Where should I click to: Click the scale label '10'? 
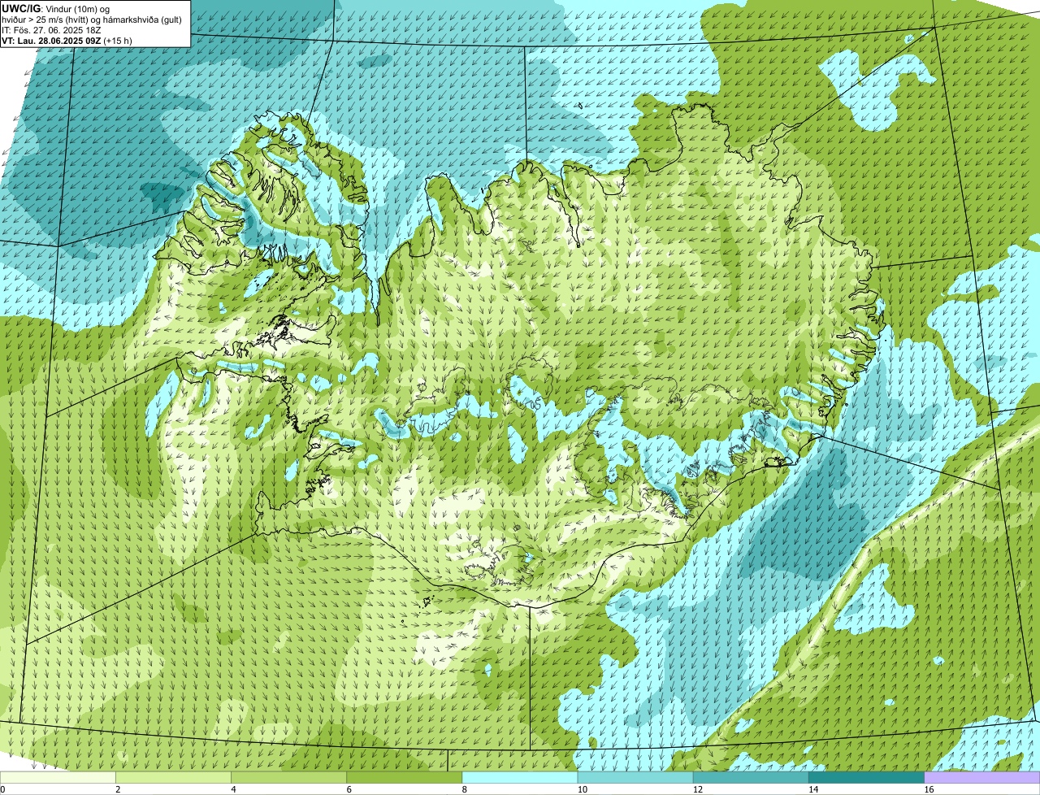[x=582, y=789]
